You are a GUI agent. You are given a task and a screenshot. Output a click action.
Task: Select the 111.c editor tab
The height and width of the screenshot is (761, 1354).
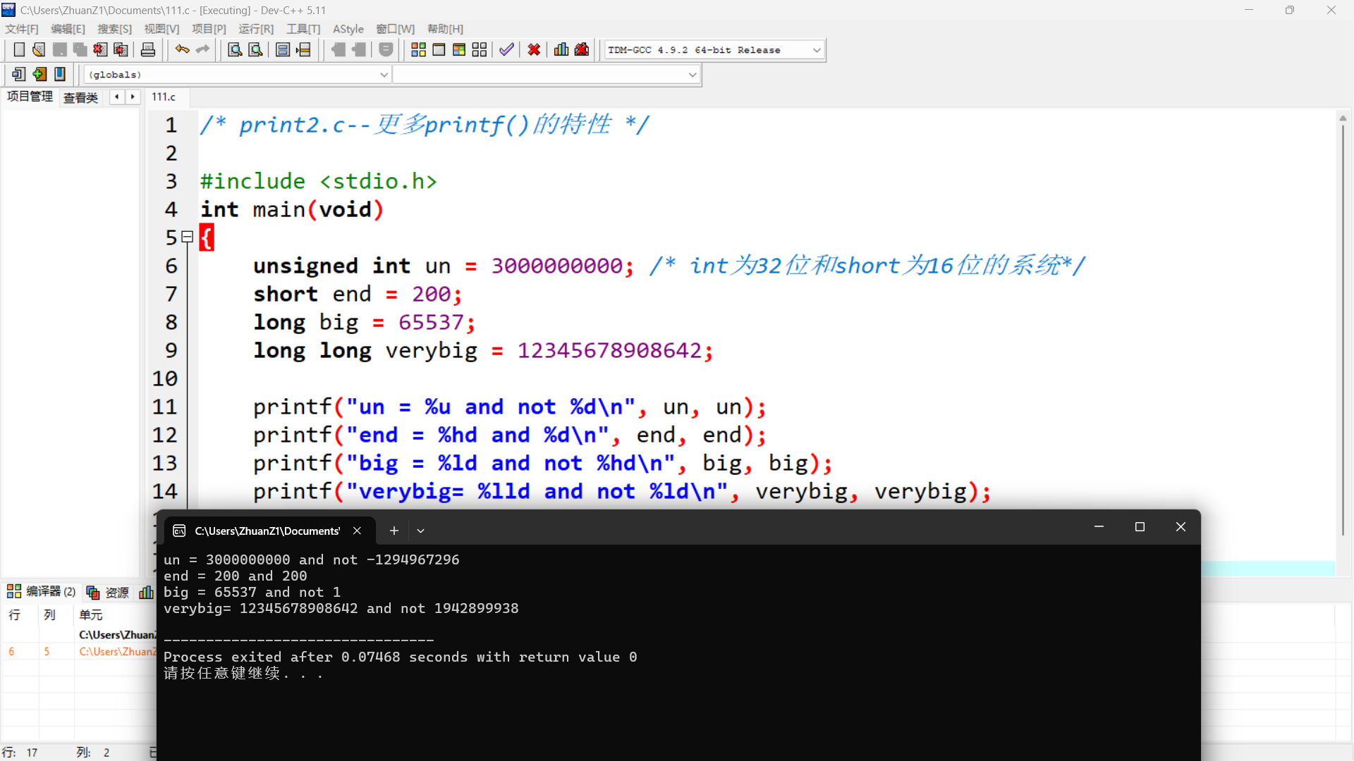pyautogui.click(x=164, y=97)
